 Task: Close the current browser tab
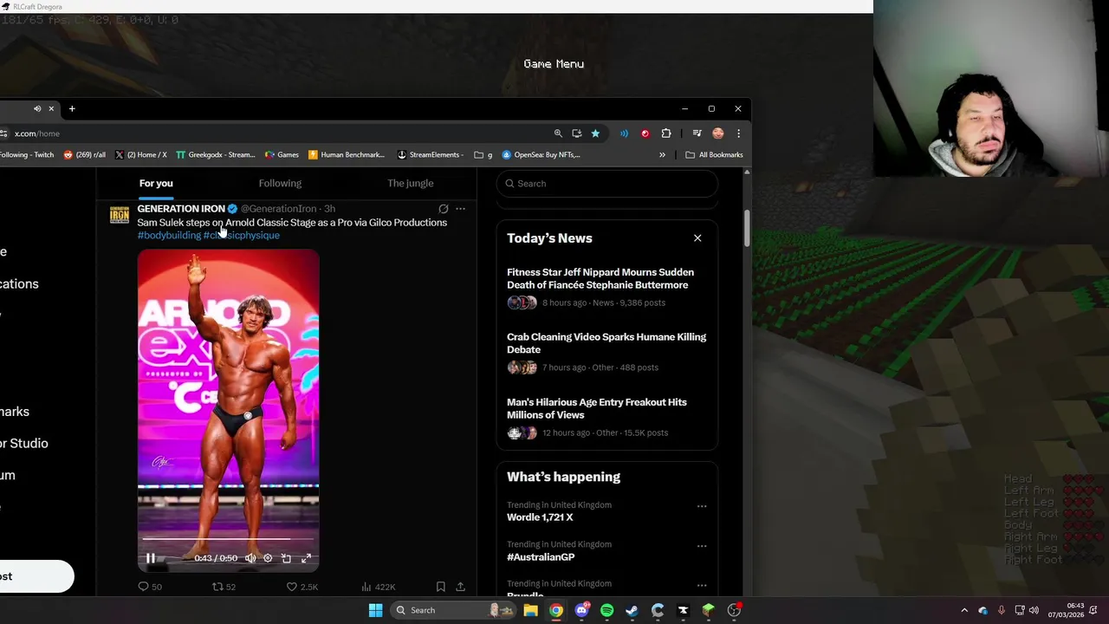click(51, 108)
